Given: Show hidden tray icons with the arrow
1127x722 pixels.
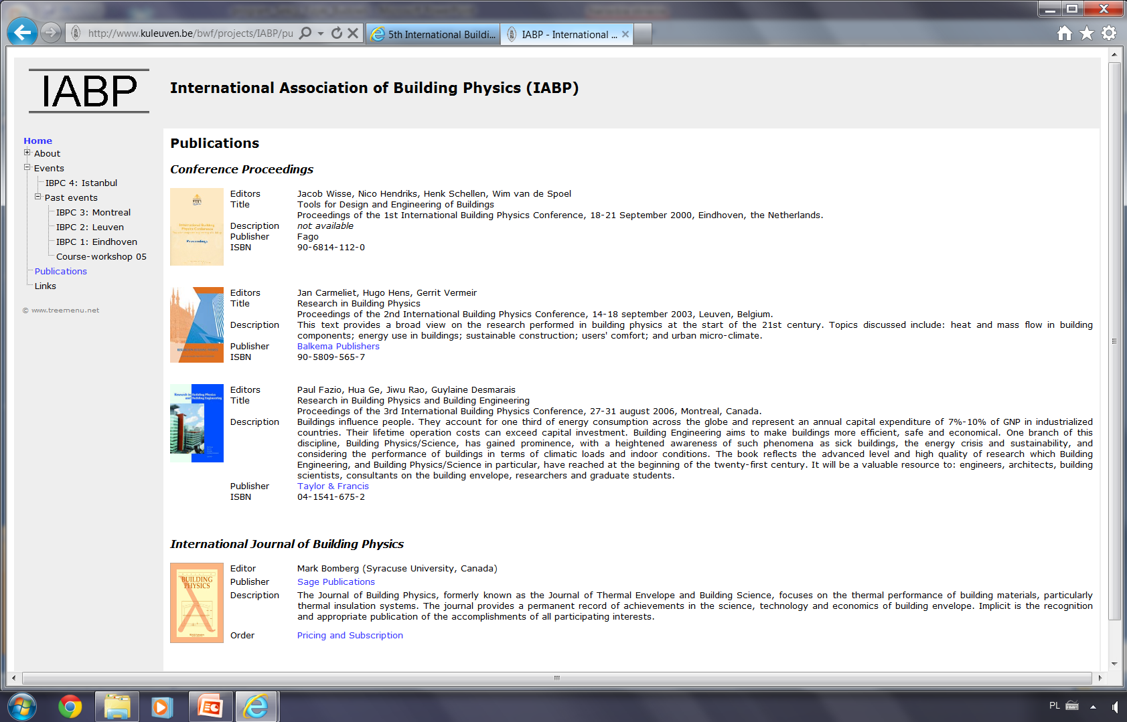Looking at the screenshot, I should click(x=1093, y=707).
